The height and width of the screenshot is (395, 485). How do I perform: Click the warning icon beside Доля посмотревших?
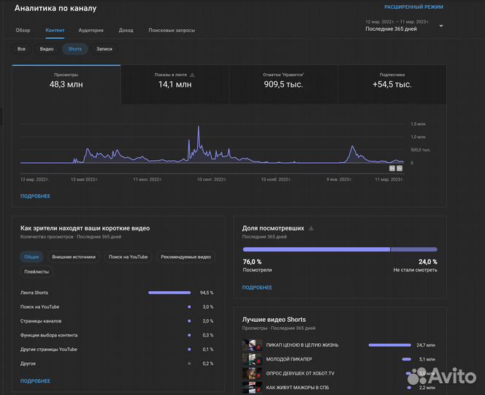coord(311,228)
